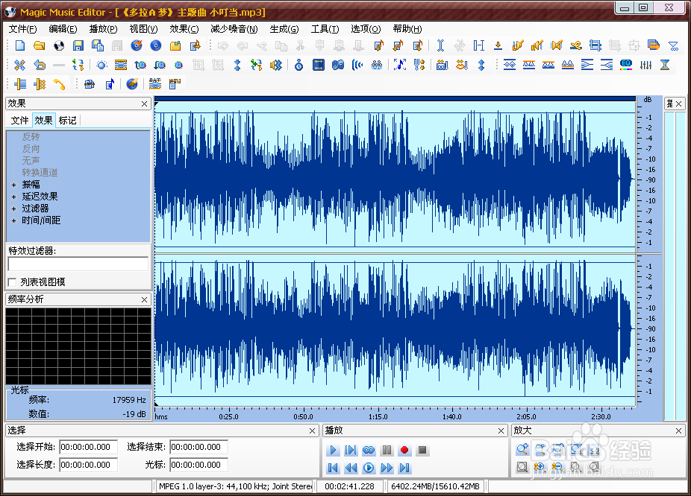This screenshot has width=691, height=496.
Task: Toggle the 列表视图模 checkbox
Action: pos(13,282)
